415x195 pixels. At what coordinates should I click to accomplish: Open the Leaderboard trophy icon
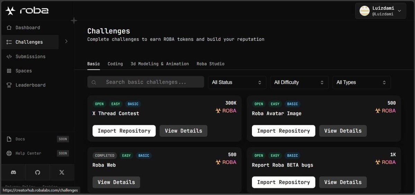pyautogui.click(x=9, y=85)
